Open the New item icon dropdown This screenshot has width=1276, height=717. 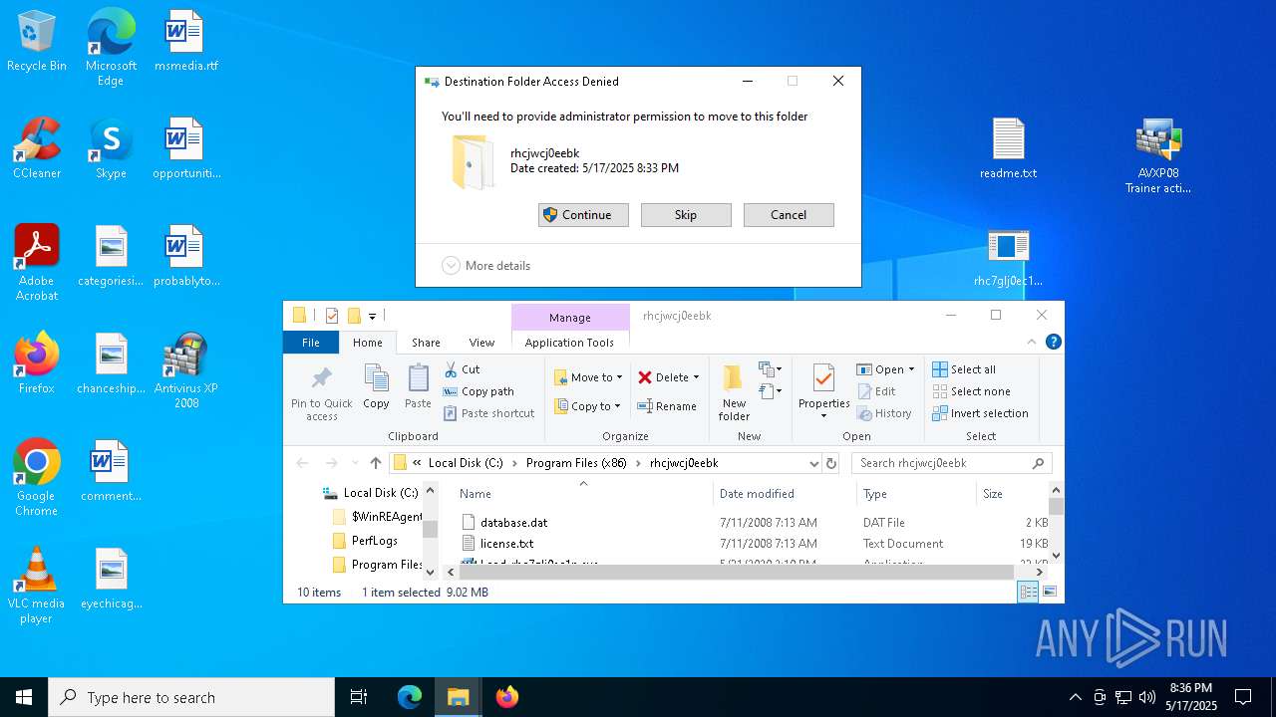point(770,369)
